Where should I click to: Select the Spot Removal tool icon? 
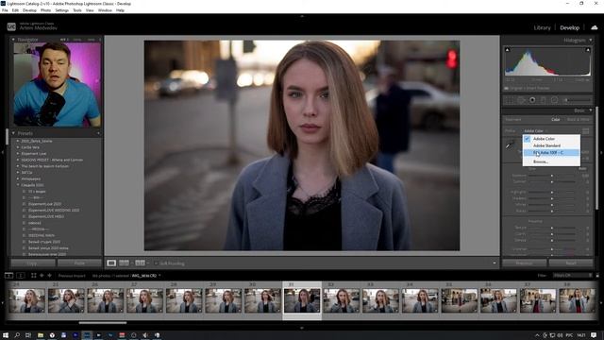[x=521, y=100]
